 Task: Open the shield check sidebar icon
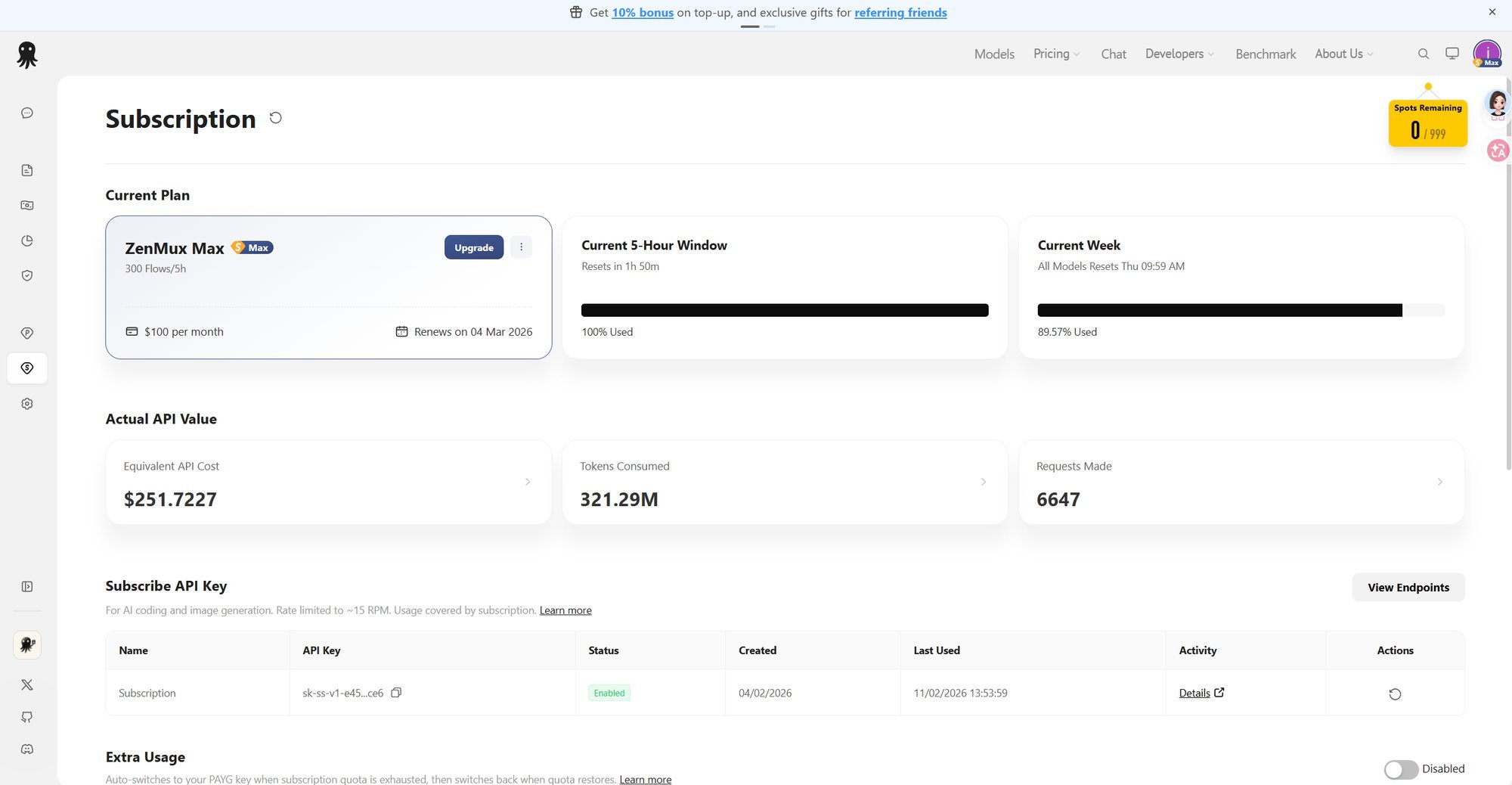click(27, 275)
